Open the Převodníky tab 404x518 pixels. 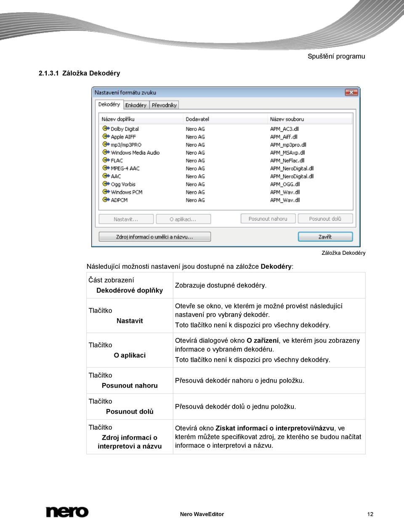coord(165,105)
